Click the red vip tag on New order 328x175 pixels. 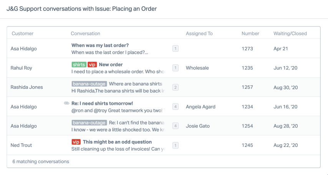(x=92, y=65)
